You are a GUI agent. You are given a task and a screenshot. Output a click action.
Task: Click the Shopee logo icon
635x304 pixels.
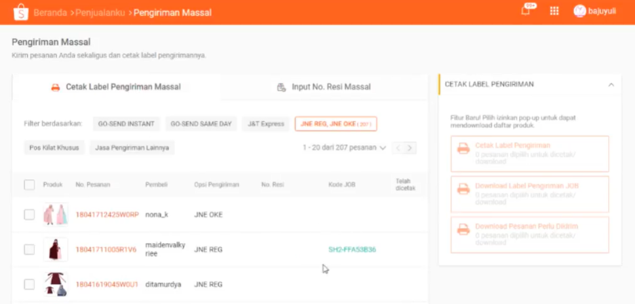21,12
